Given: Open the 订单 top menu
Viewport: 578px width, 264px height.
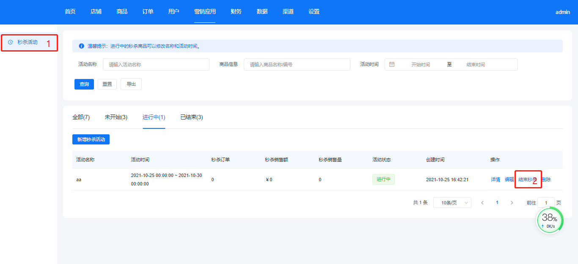Looking at the screenshot, I should pyautogui.click(x=148, y=12).
